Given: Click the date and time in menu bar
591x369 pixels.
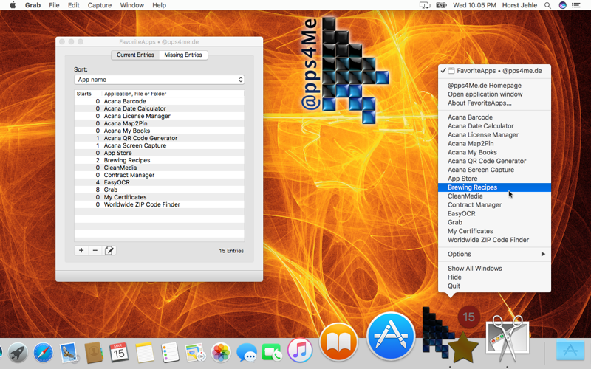Looking at the screenshot, I should pos(474,5).
